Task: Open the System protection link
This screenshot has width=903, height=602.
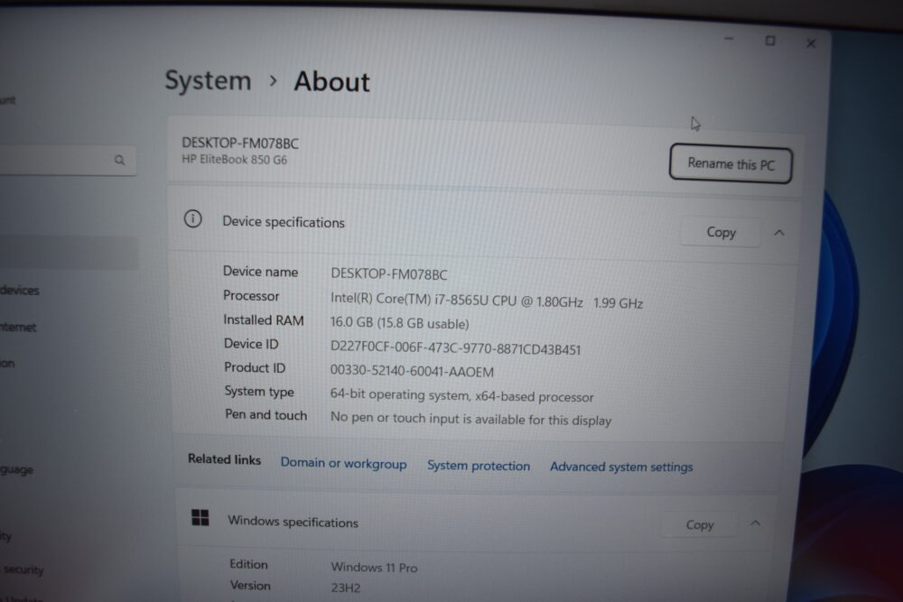Action: click(478, 466)
